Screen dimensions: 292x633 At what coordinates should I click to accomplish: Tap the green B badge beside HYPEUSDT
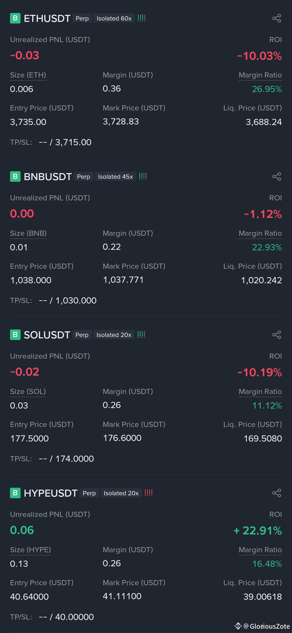15,493
